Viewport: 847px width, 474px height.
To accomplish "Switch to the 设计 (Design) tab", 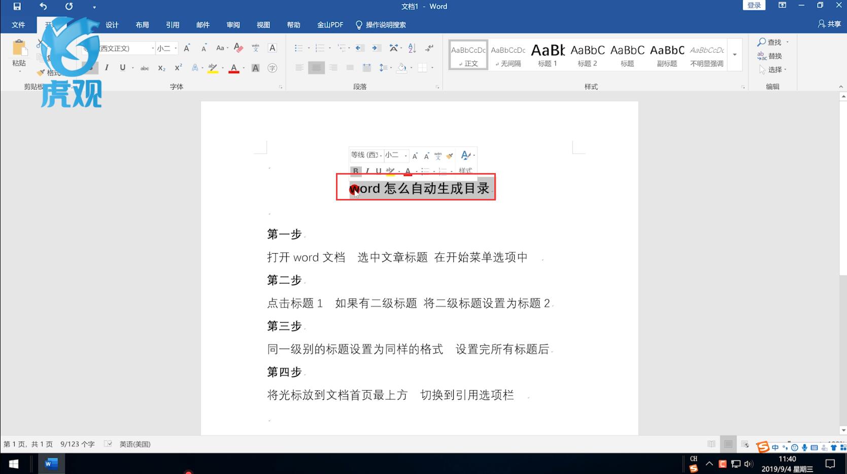I will point(112,25).
